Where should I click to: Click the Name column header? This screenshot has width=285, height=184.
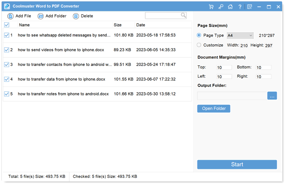click(x=24, y=25)
